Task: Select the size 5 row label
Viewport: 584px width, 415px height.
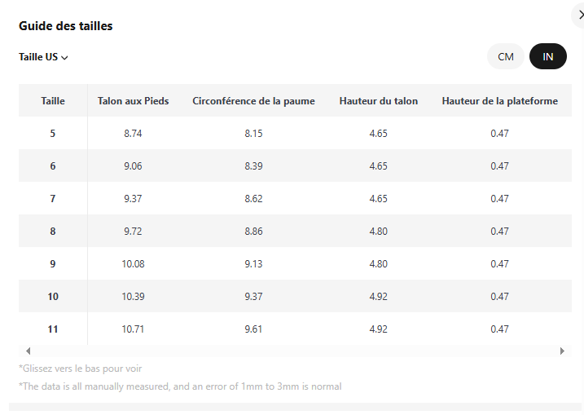Action: pos(53,134)
